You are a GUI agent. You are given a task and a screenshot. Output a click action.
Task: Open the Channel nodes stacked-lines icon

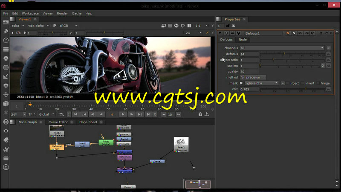point(6,49)
